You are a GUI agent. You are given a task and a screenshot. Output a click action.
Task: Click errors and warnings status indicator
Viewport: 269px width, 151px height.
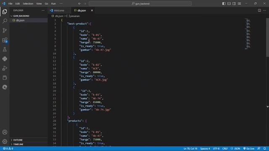point(8,148)
